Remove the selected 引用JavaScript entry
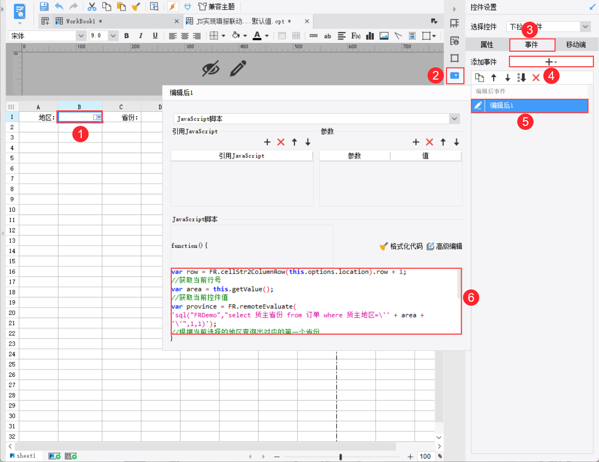 (x=281, y=142)
